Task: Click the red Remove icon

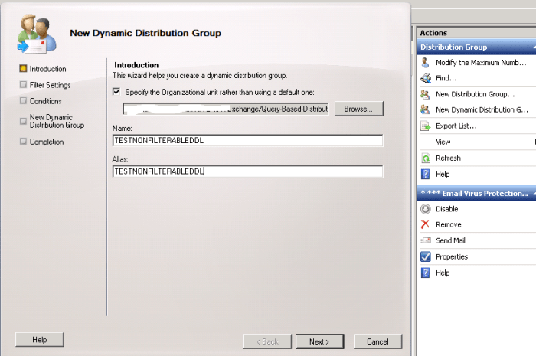Action: coord(426,224)
